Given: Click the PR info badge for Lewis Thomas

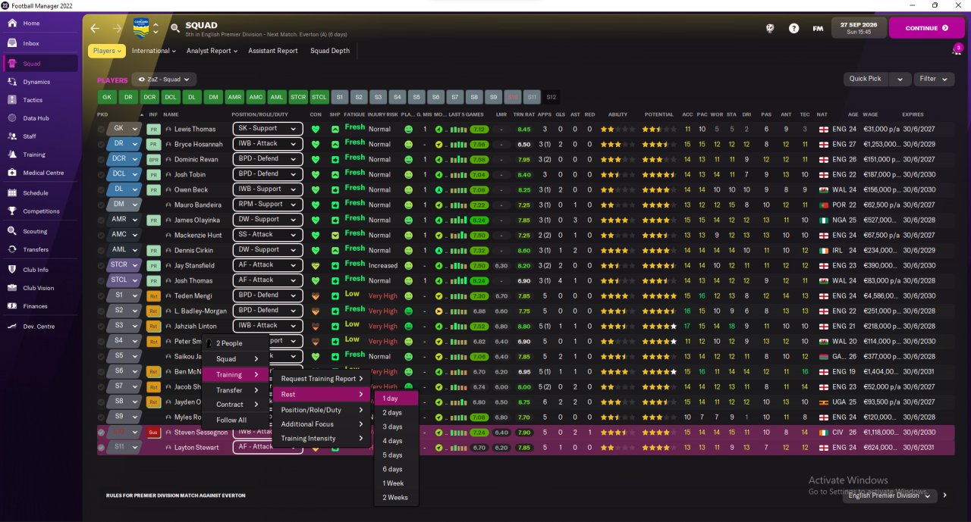Looking at the screenshot, I should 153,129.
